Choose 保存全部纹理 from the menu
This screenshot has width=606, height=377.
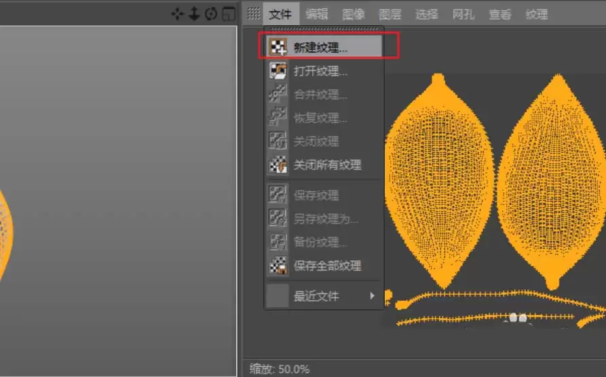[324, 266]
